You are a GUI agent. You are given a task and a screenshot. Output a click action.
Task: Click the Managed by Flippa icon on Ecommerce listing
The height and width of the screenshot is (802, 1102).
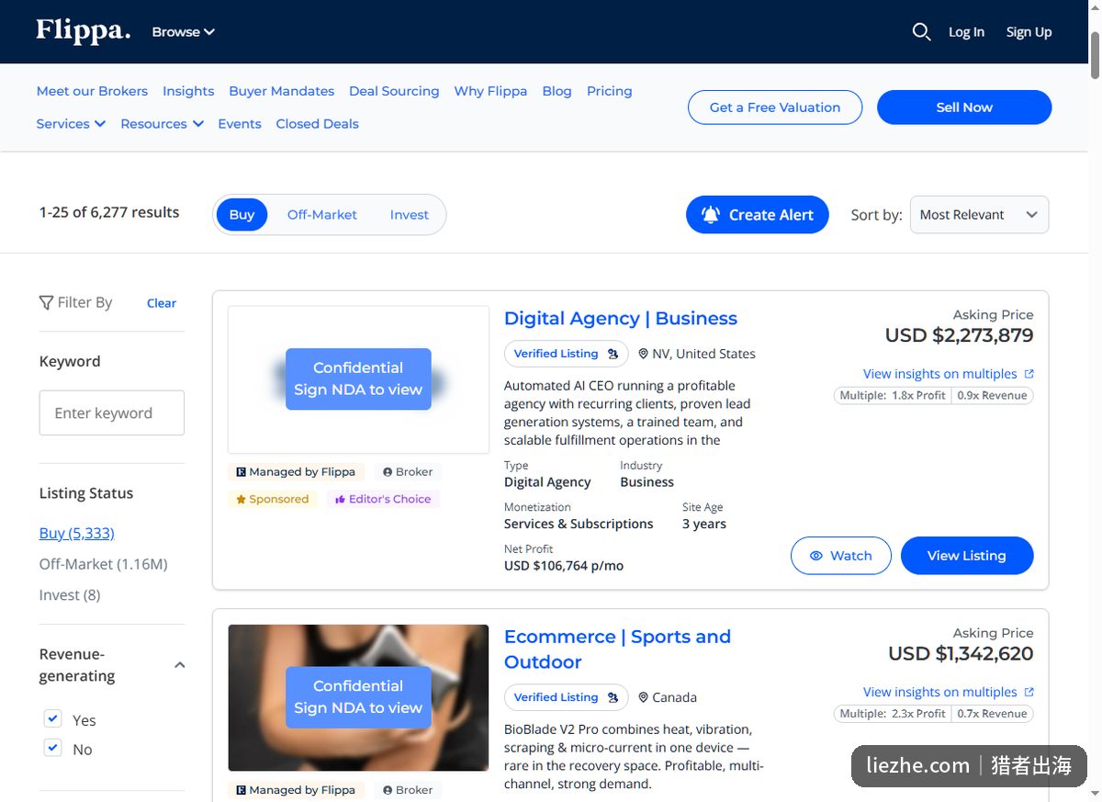tap(241, 790)
